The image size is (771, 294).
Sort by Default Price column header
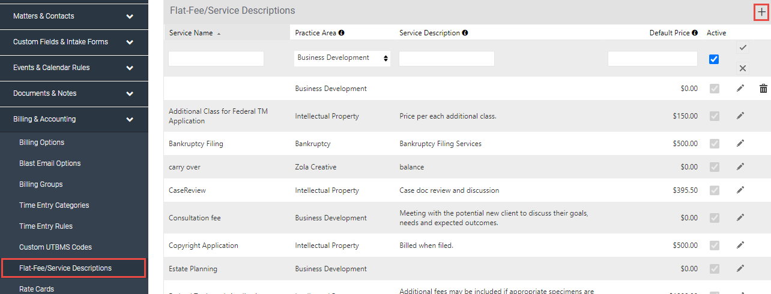670,33
